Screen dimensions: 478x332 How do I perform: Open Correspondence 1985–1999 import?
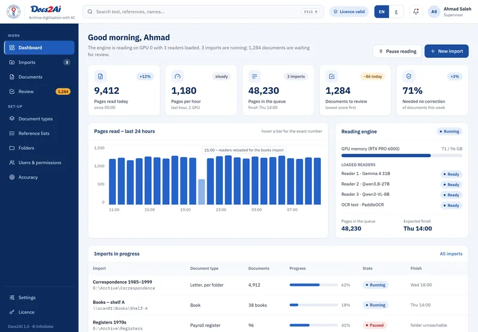click(x=122, y=282)
